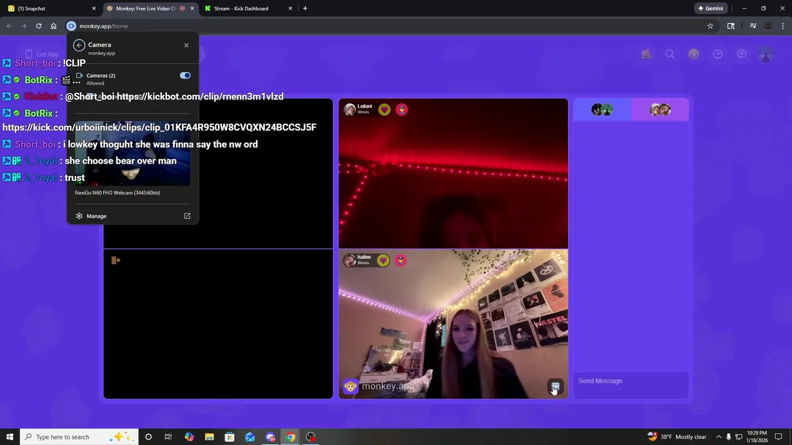Bookmark this page with the star
The height and width of the screenshot is (445, 792).
710,26
